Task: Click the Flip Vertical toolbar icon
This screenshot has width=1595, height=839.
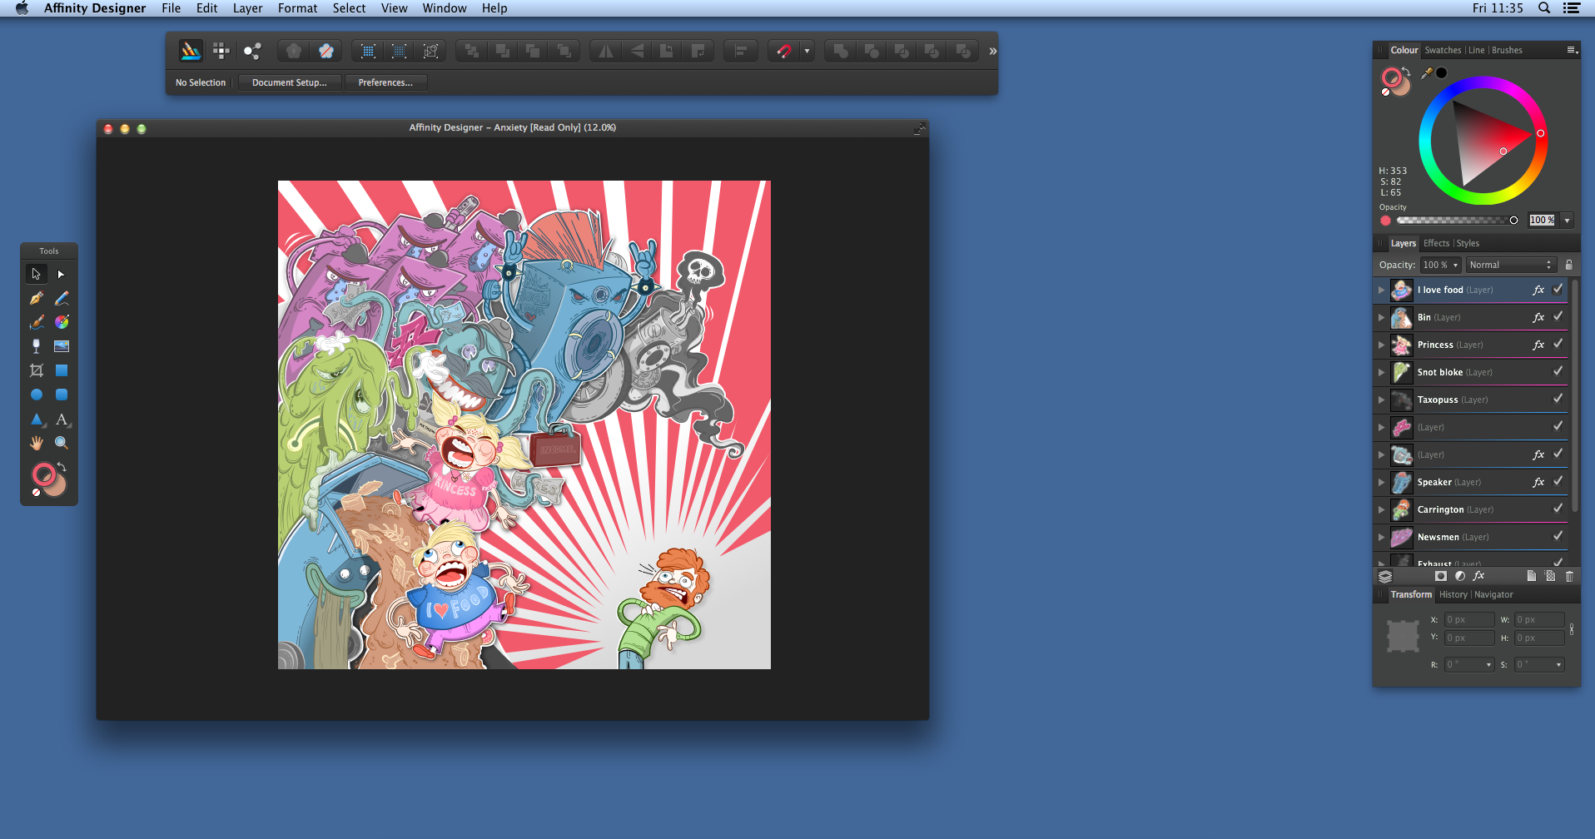Action: coord(637,51)
